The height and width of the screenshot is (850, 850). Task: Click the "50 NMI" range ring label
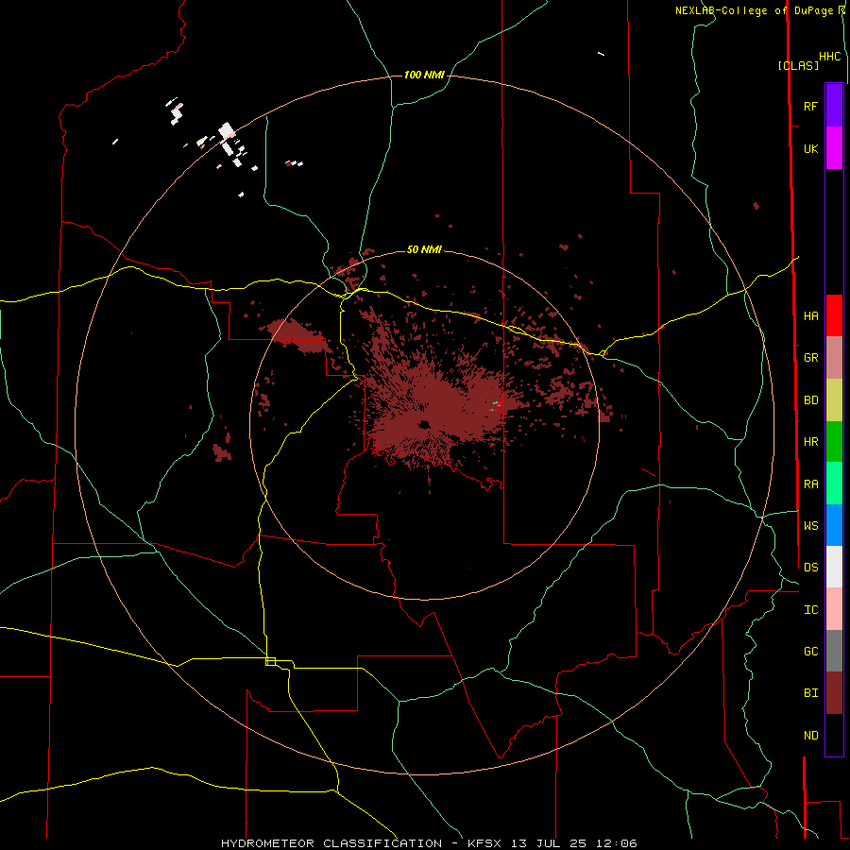(424, 249)
